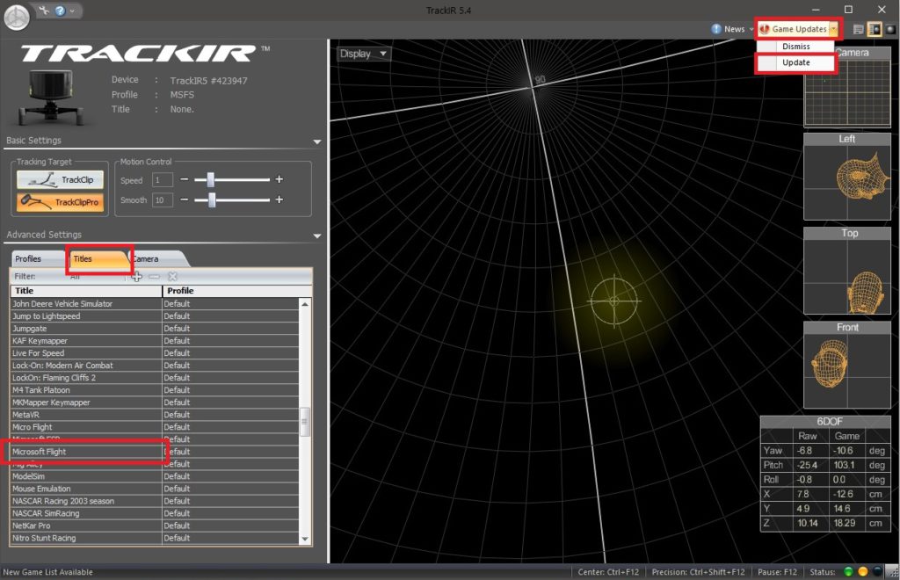The width and height of the screenshot is (900, 580).
Task: Switch to the settings-only view layout icon
Action: point(859,29)
